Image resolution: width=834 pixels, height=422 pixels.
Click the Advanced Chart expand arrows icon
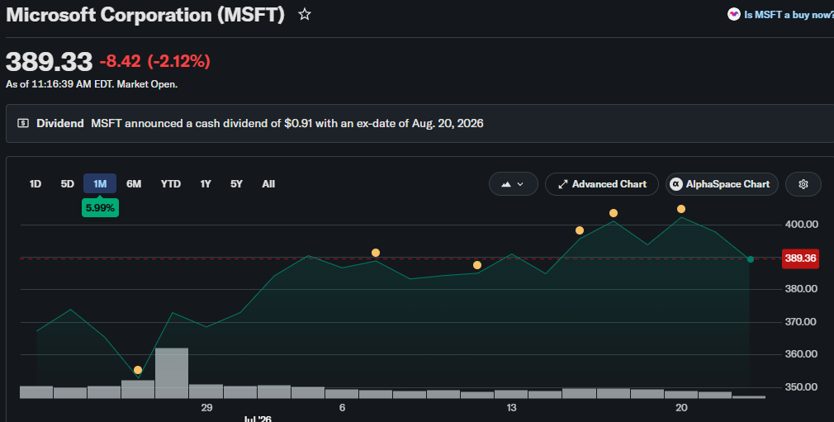(562, 184)
